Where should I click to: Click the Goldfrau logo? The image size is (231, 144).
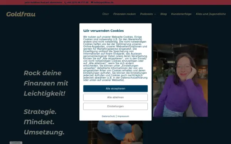[21, 14]
